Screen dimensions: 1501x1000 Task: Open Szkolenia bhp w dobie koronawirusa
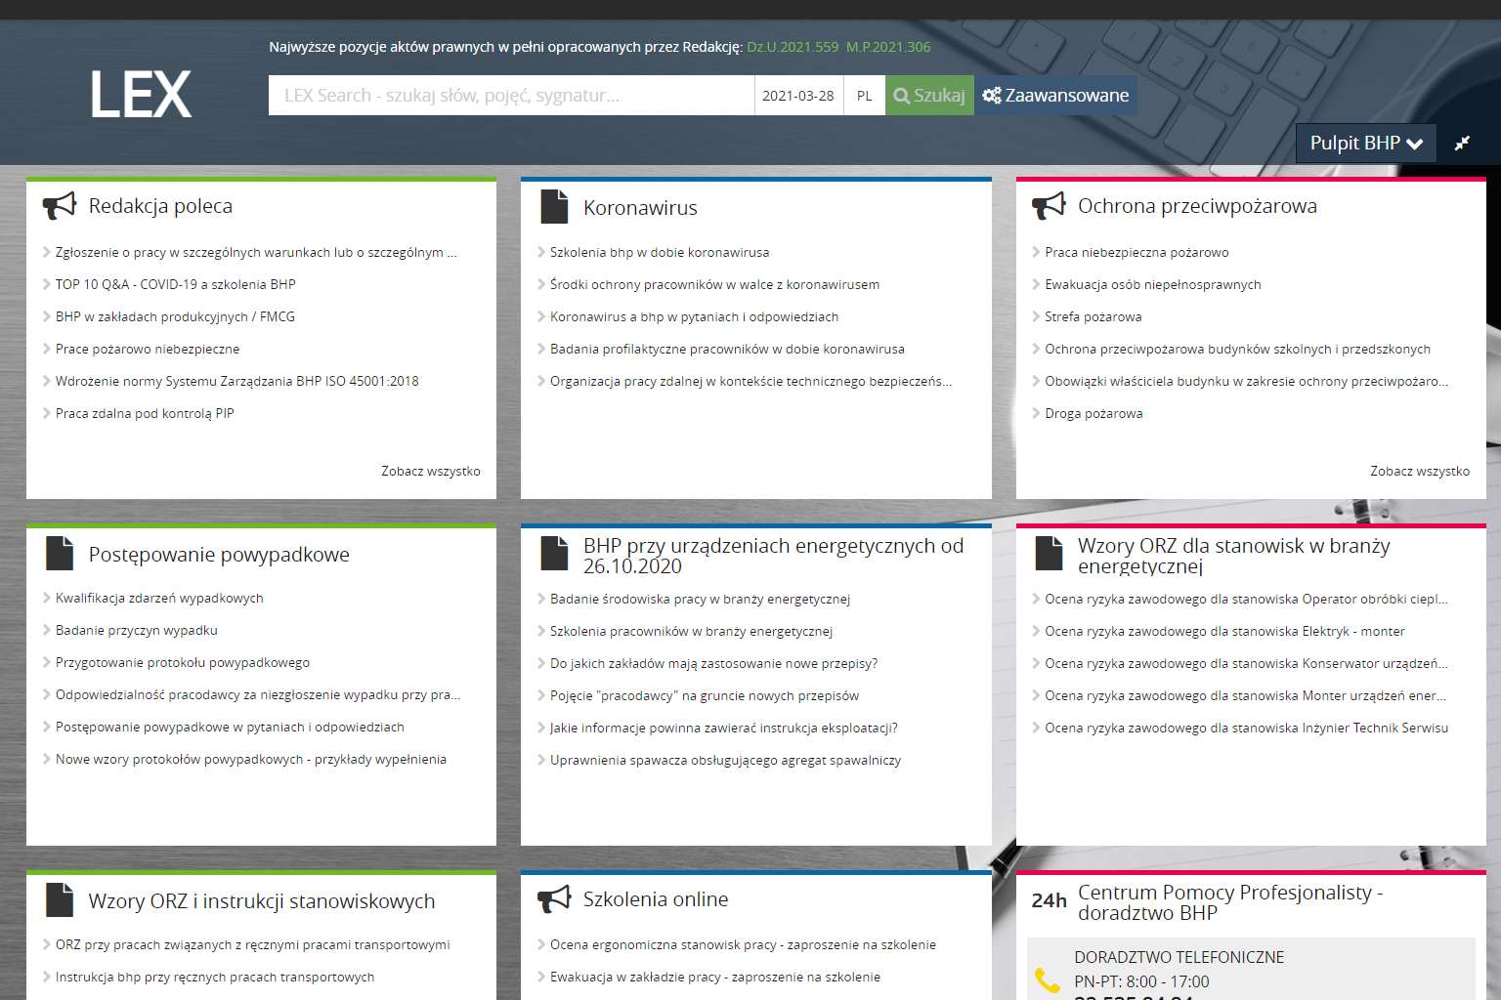click(659, 252)
